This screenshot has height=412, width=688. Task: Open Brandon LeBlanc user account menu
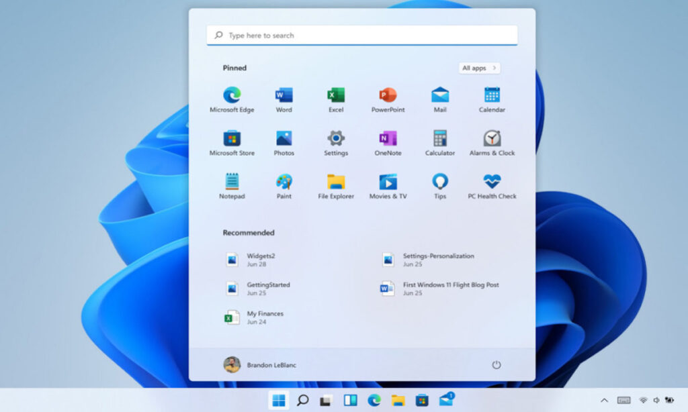[259, 365]
